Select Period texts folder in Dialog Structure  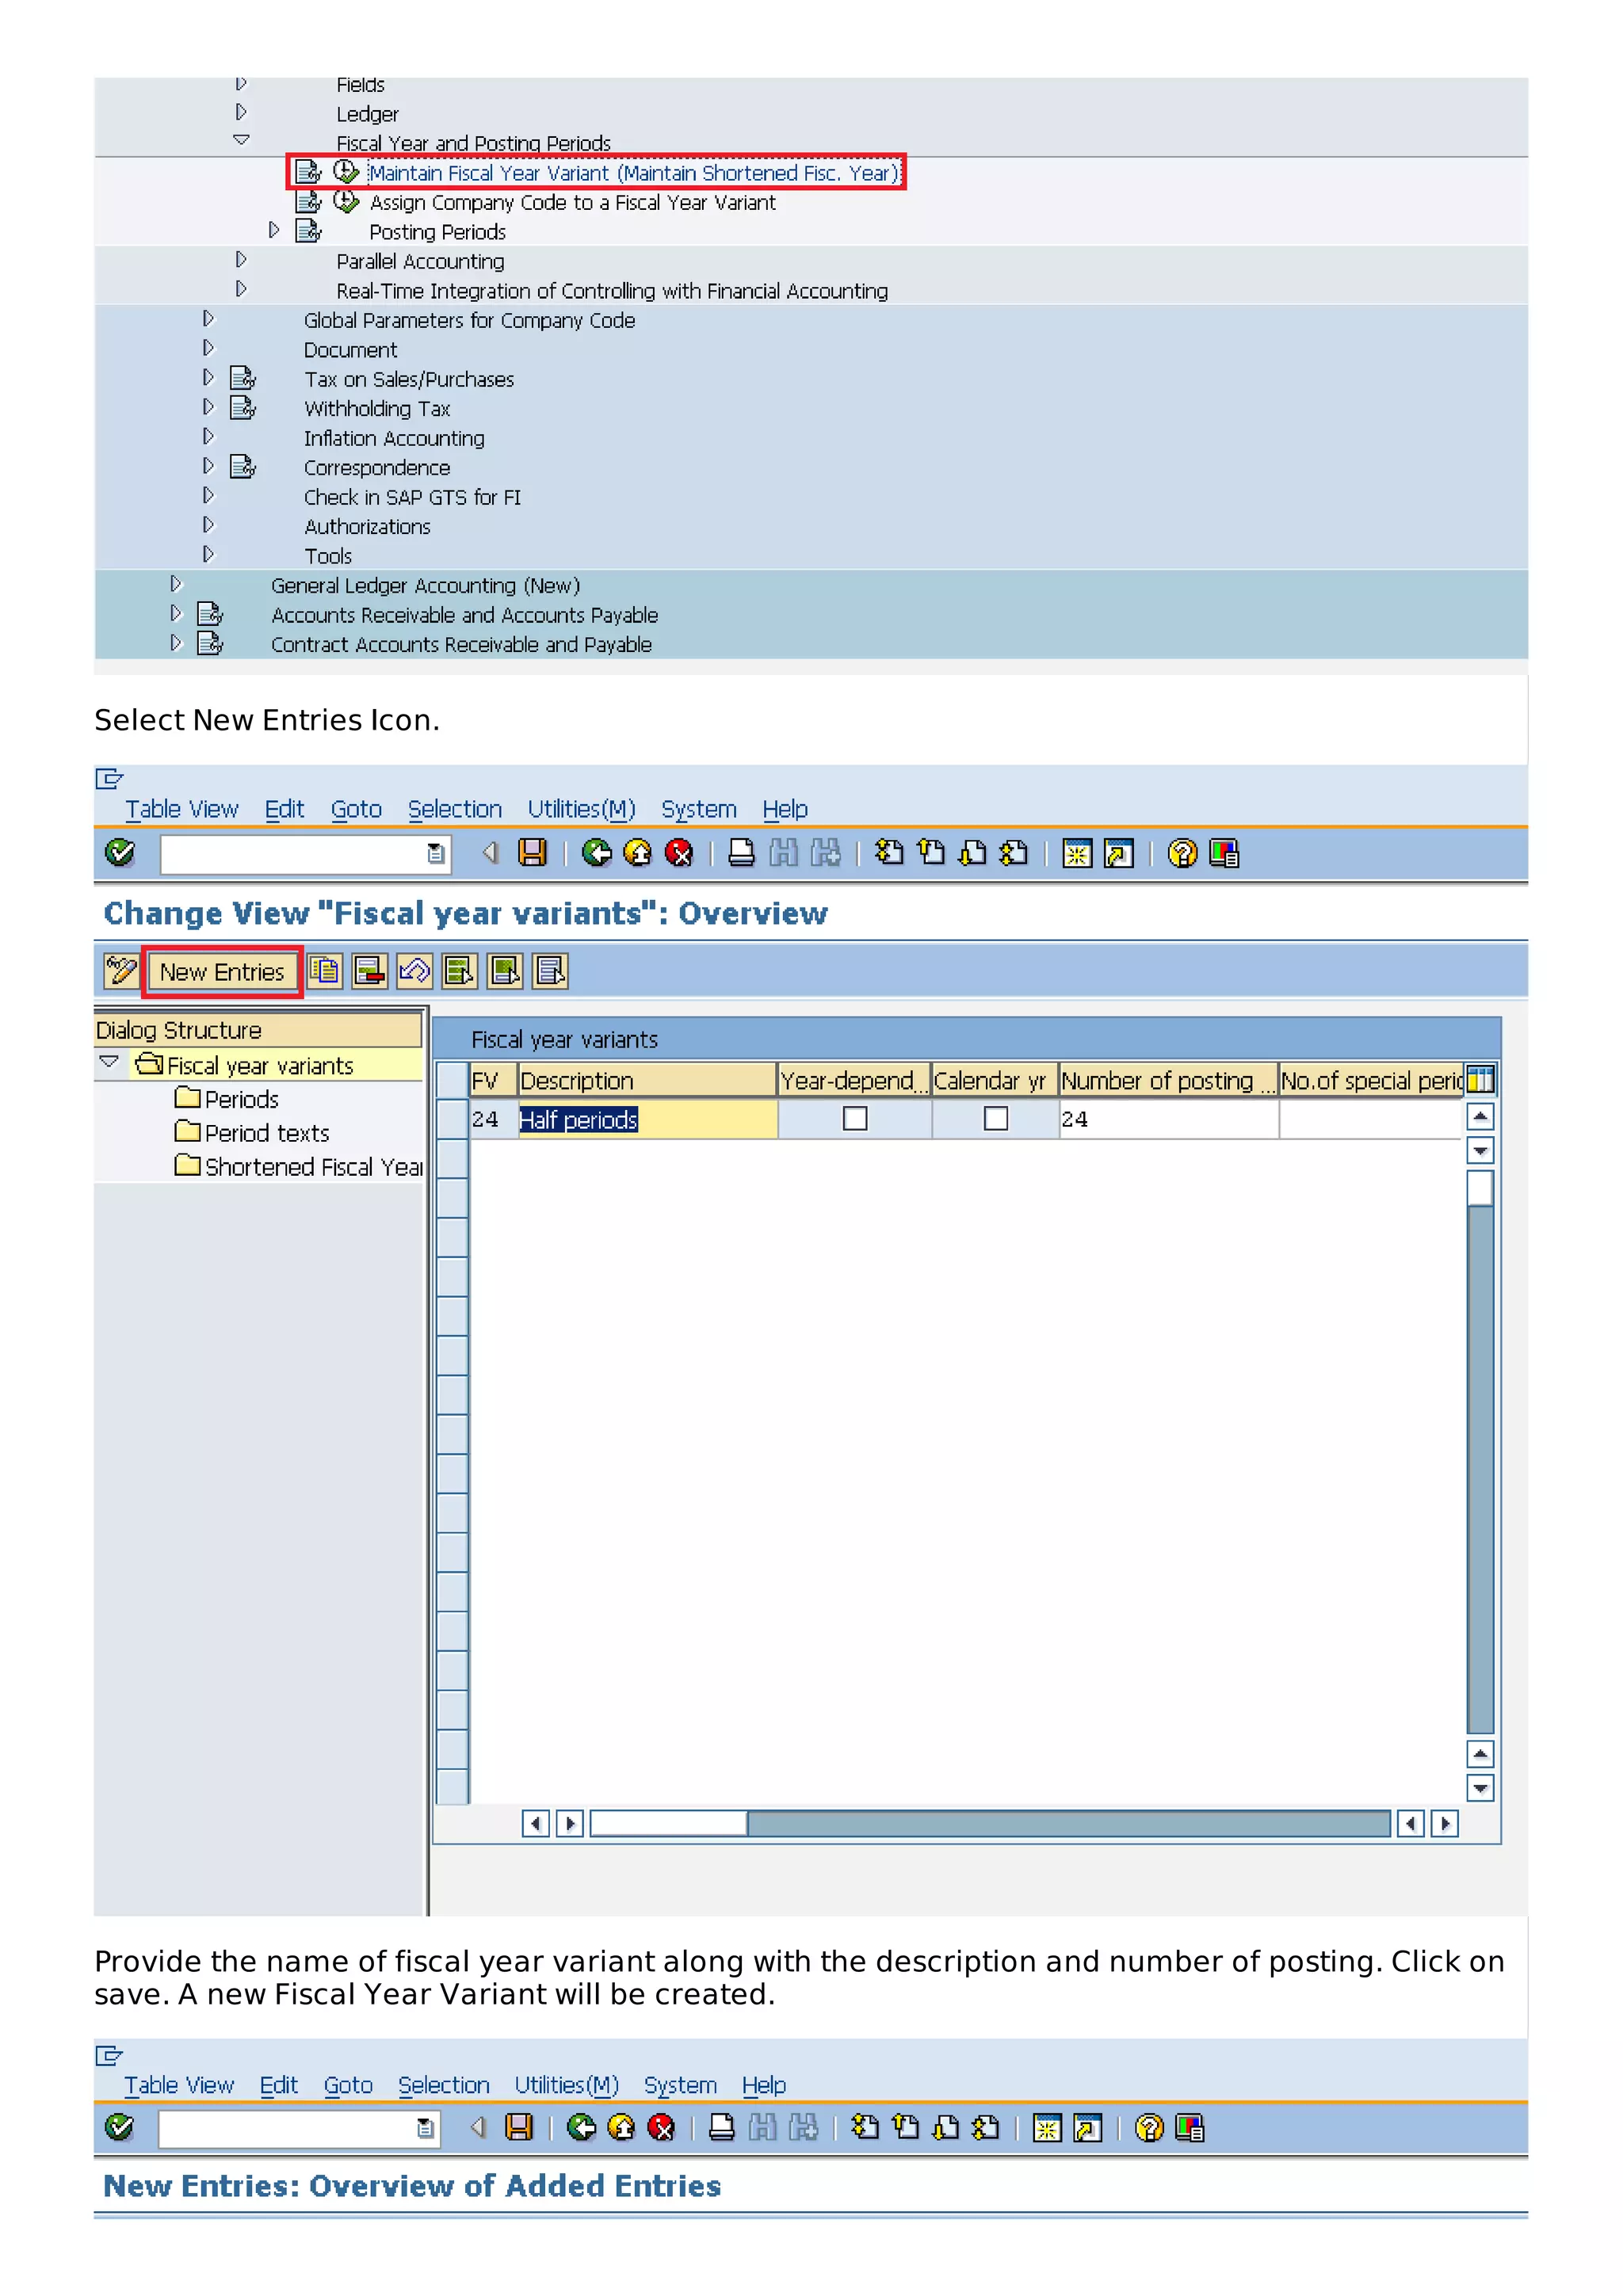point(266,1133)
